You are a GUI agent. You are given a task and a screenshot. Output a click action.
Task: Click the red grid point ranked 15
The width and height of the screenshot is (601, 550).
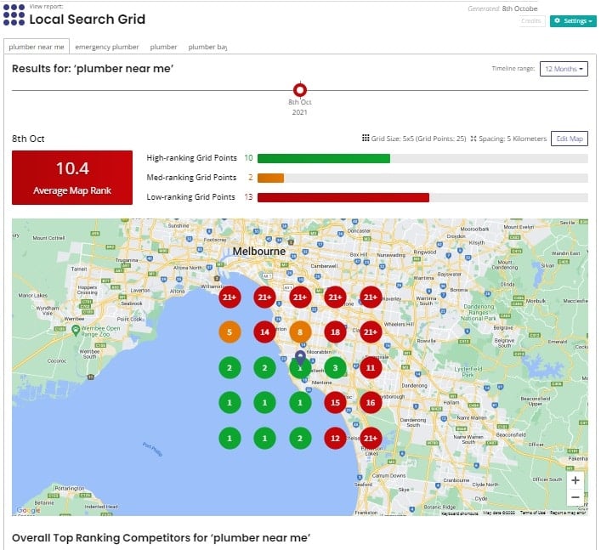pos(335,403)
